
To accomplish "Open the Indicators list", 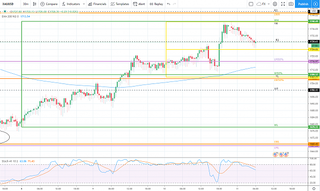I will click(71, 4).
